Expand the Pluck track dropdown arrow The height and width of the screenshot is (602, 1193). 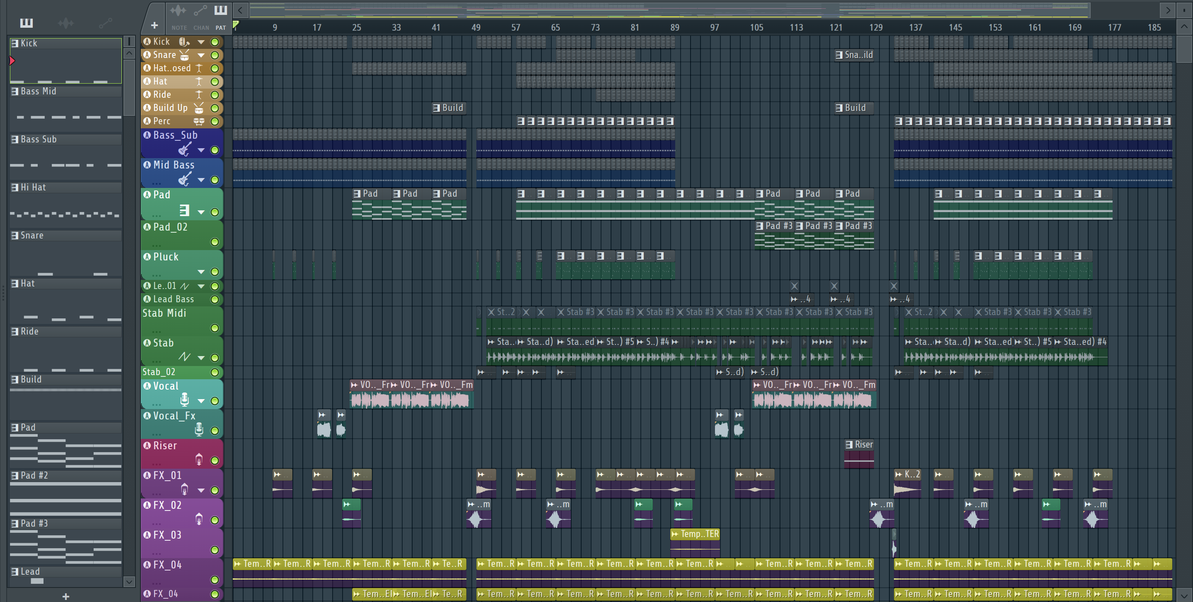(201, 272)
